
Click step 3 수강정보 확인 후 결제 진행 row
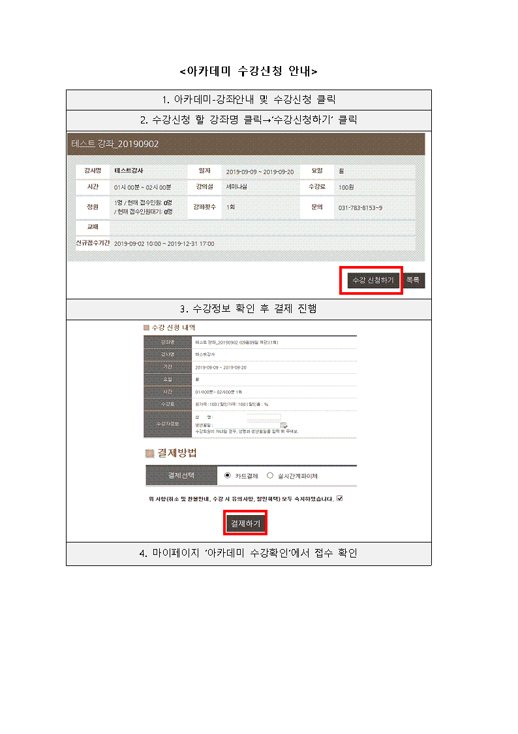pyautogui.click(x=249, y=309)
